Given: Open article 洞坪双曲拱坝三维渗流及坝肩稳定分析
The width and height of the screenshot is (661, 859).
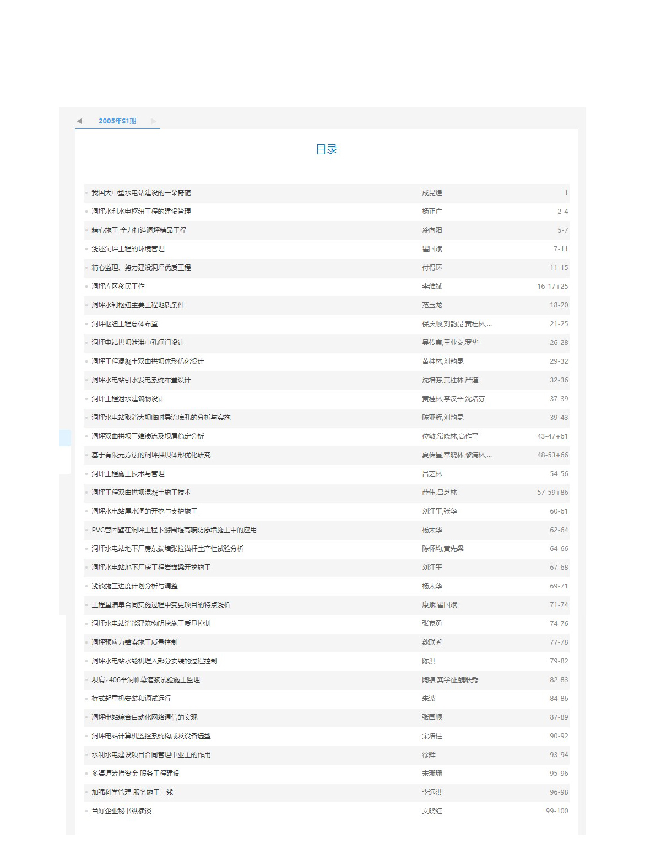Looking at the screenshot, I should (x=148, y=436).
